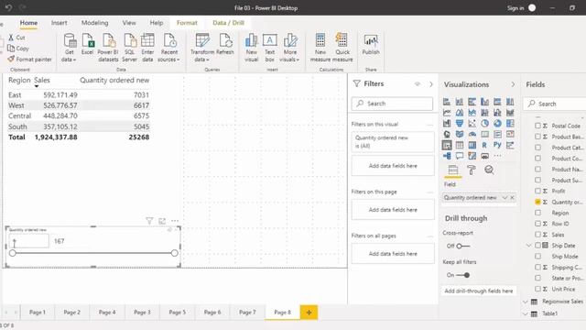Click the Get data ribbon button

pyautogui.click(x=70, y=48)
